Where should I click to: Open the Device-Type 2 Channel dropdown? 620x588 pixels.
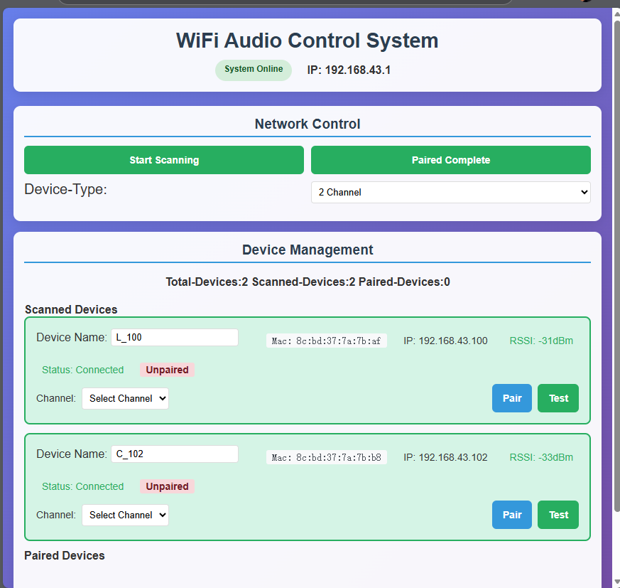coord(450,192)
